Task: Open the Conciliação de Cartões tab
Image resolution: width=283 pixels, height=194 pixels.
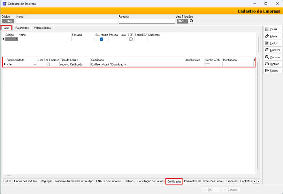Action: (151, 181)
